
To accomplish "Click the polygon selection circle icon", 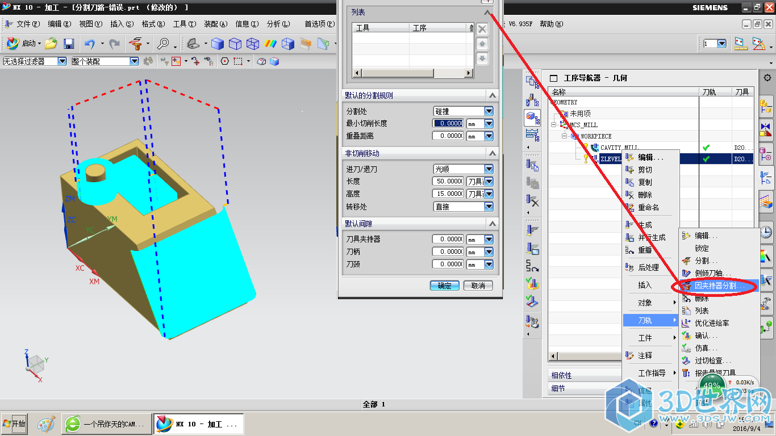I will [225, 61].
